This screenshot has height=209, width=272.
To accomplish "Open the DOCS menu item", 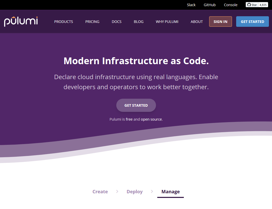I will [117, 22].
